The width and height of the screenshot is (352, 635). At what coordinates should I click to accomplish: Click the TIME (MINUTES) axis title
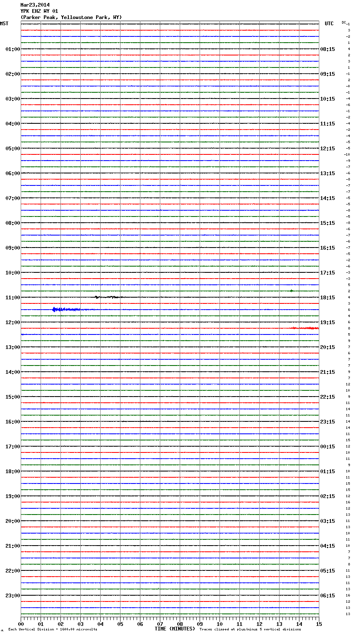coord(175,629)
